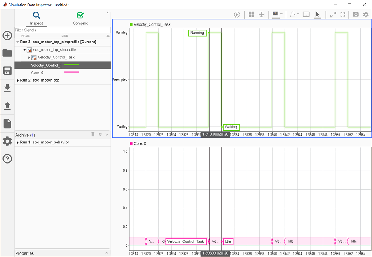Image resolution: width=372 pixels, height=257 pixels.
Task: Collapse the left panel with chevron
Action: pyautogui.click(x=108, y=12)
